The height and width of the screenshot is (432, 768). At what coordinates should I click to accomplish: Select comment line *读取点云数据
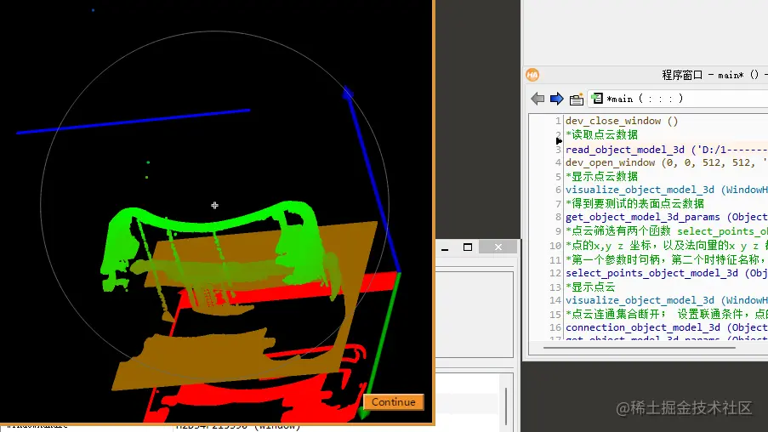click(x=602, y=134)
